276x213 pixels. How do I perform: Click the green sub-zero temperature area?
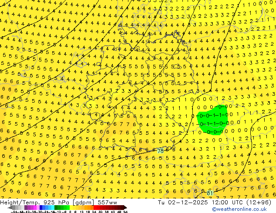click(212, 120)
